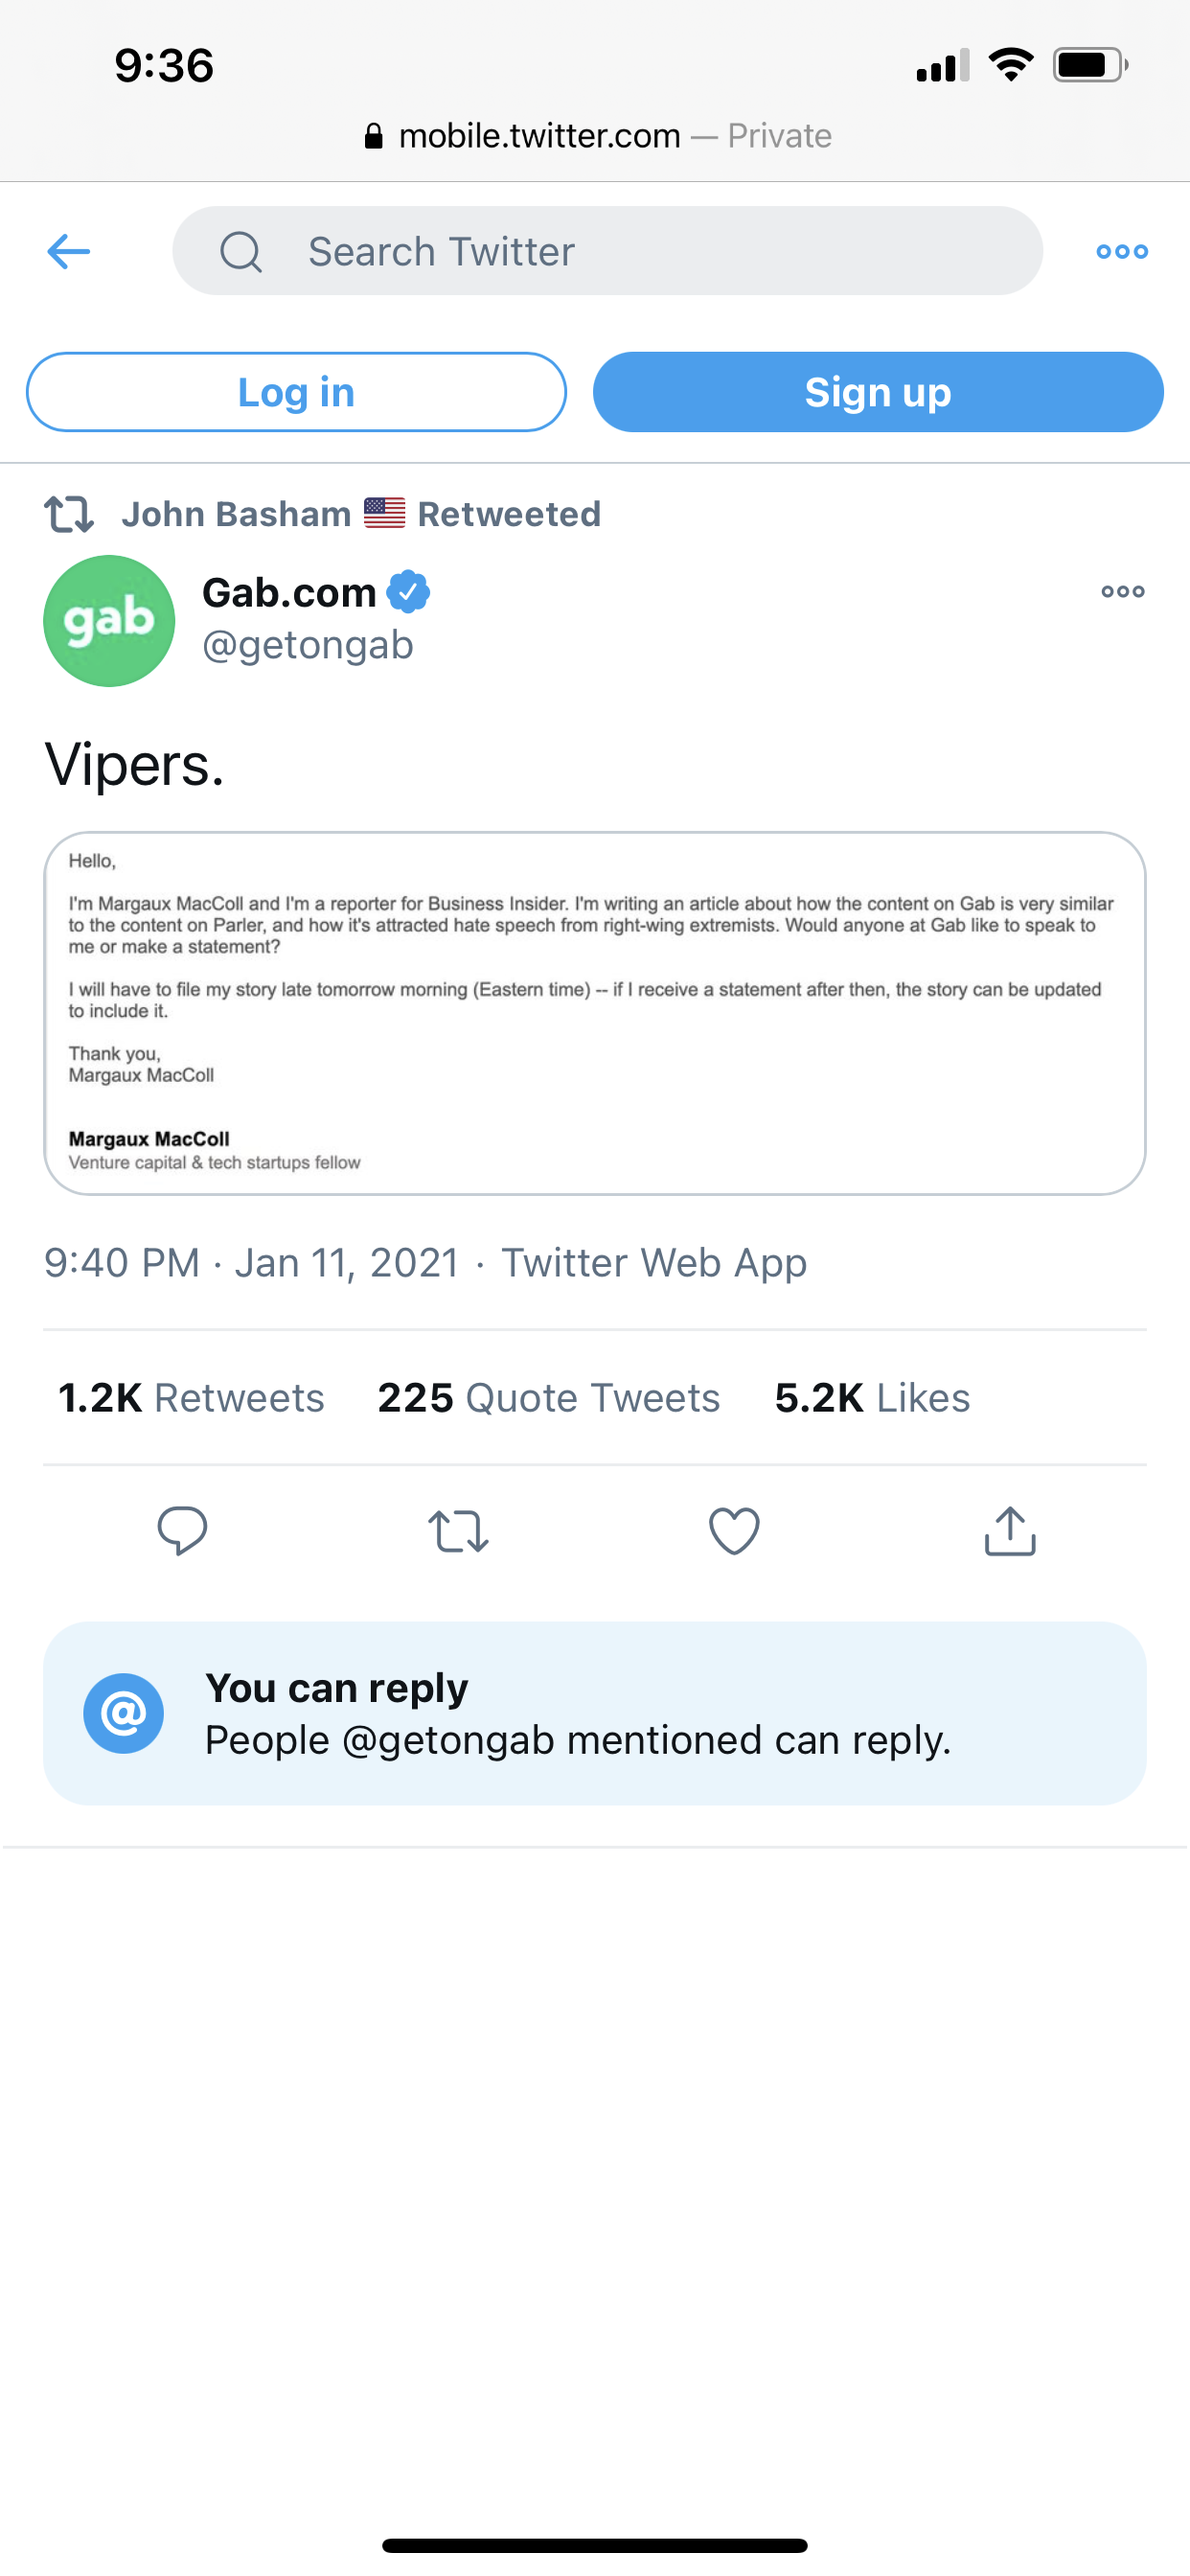Click the retweet icon below the tweet
Screen dimensions: 1190x2576
pos(458,1531)
